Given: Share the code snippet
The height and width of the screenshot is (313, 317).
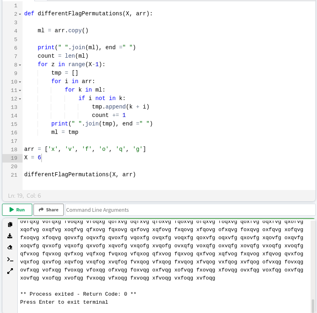Looking at the screenshot, I should click(48, 210).
